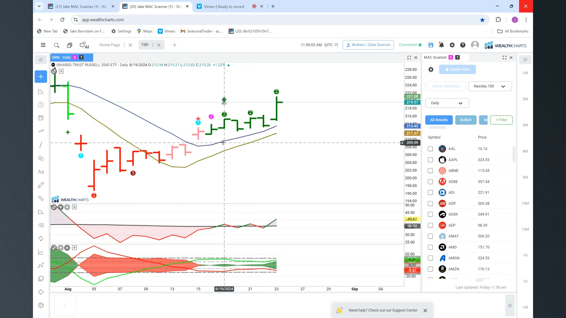Tick the ADP checkbox
Image resolution: width=566 pixels, height=318 pixels.
pos(430,203)
